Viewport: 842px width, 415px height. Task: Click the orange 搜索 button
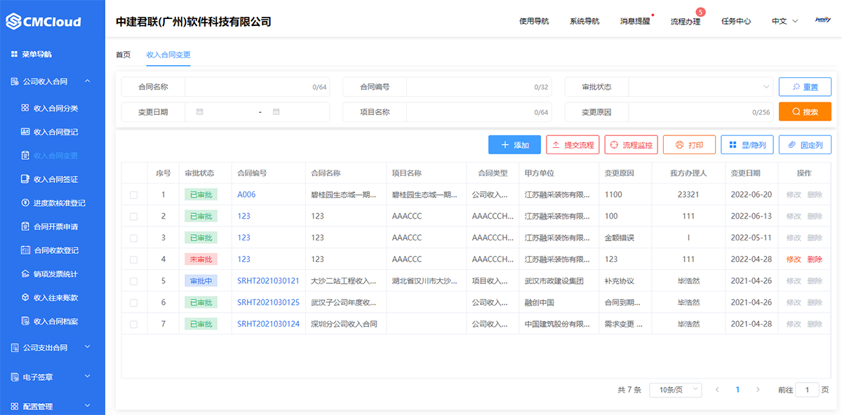tap(805, 111)
